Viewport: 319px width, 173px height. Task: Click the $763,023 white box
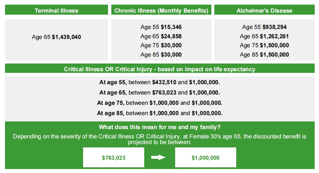point(113,157)
